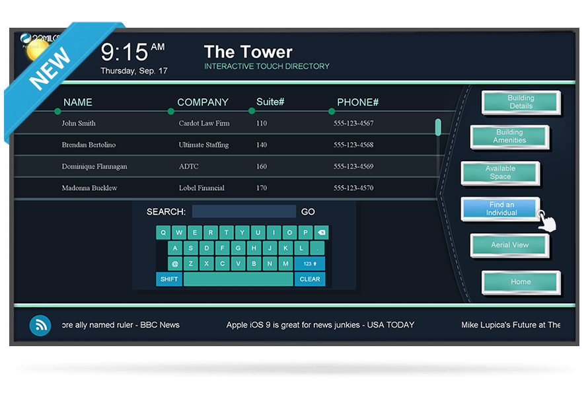588x399 pixels.
Task: Tap the space bar key
Action: pos(239,279)
